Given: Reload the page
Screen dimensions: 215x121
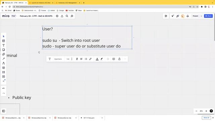Looking at the screenshot, I should 10,7.
